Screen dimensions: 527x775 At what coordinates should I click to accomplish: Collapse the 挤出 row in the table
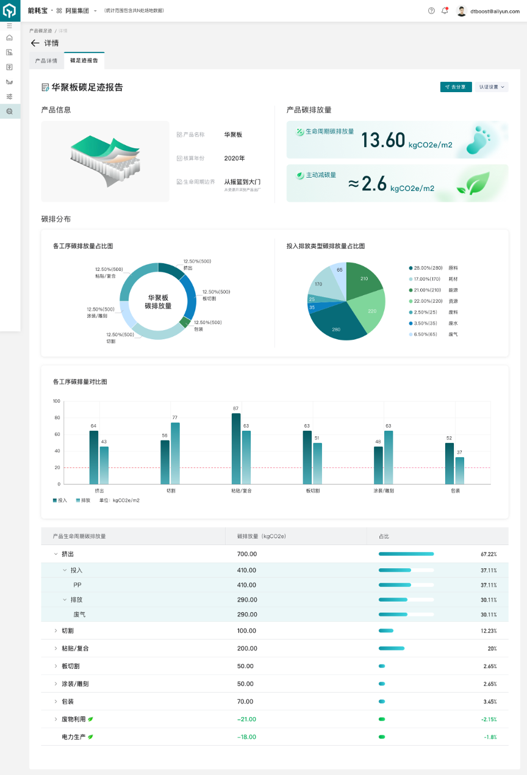(56, 554)
